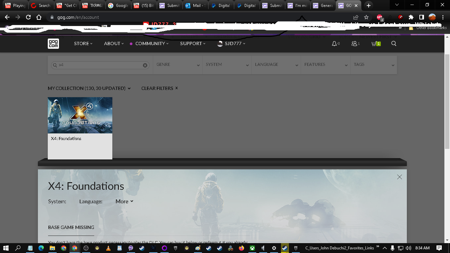
Task: Switch to the Google tab
Action: [x=118, y=6]
